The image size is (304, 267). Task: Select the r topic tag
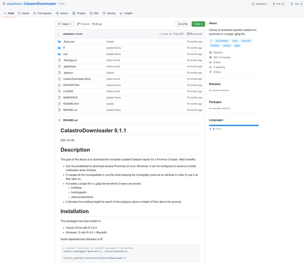point(211,41)
